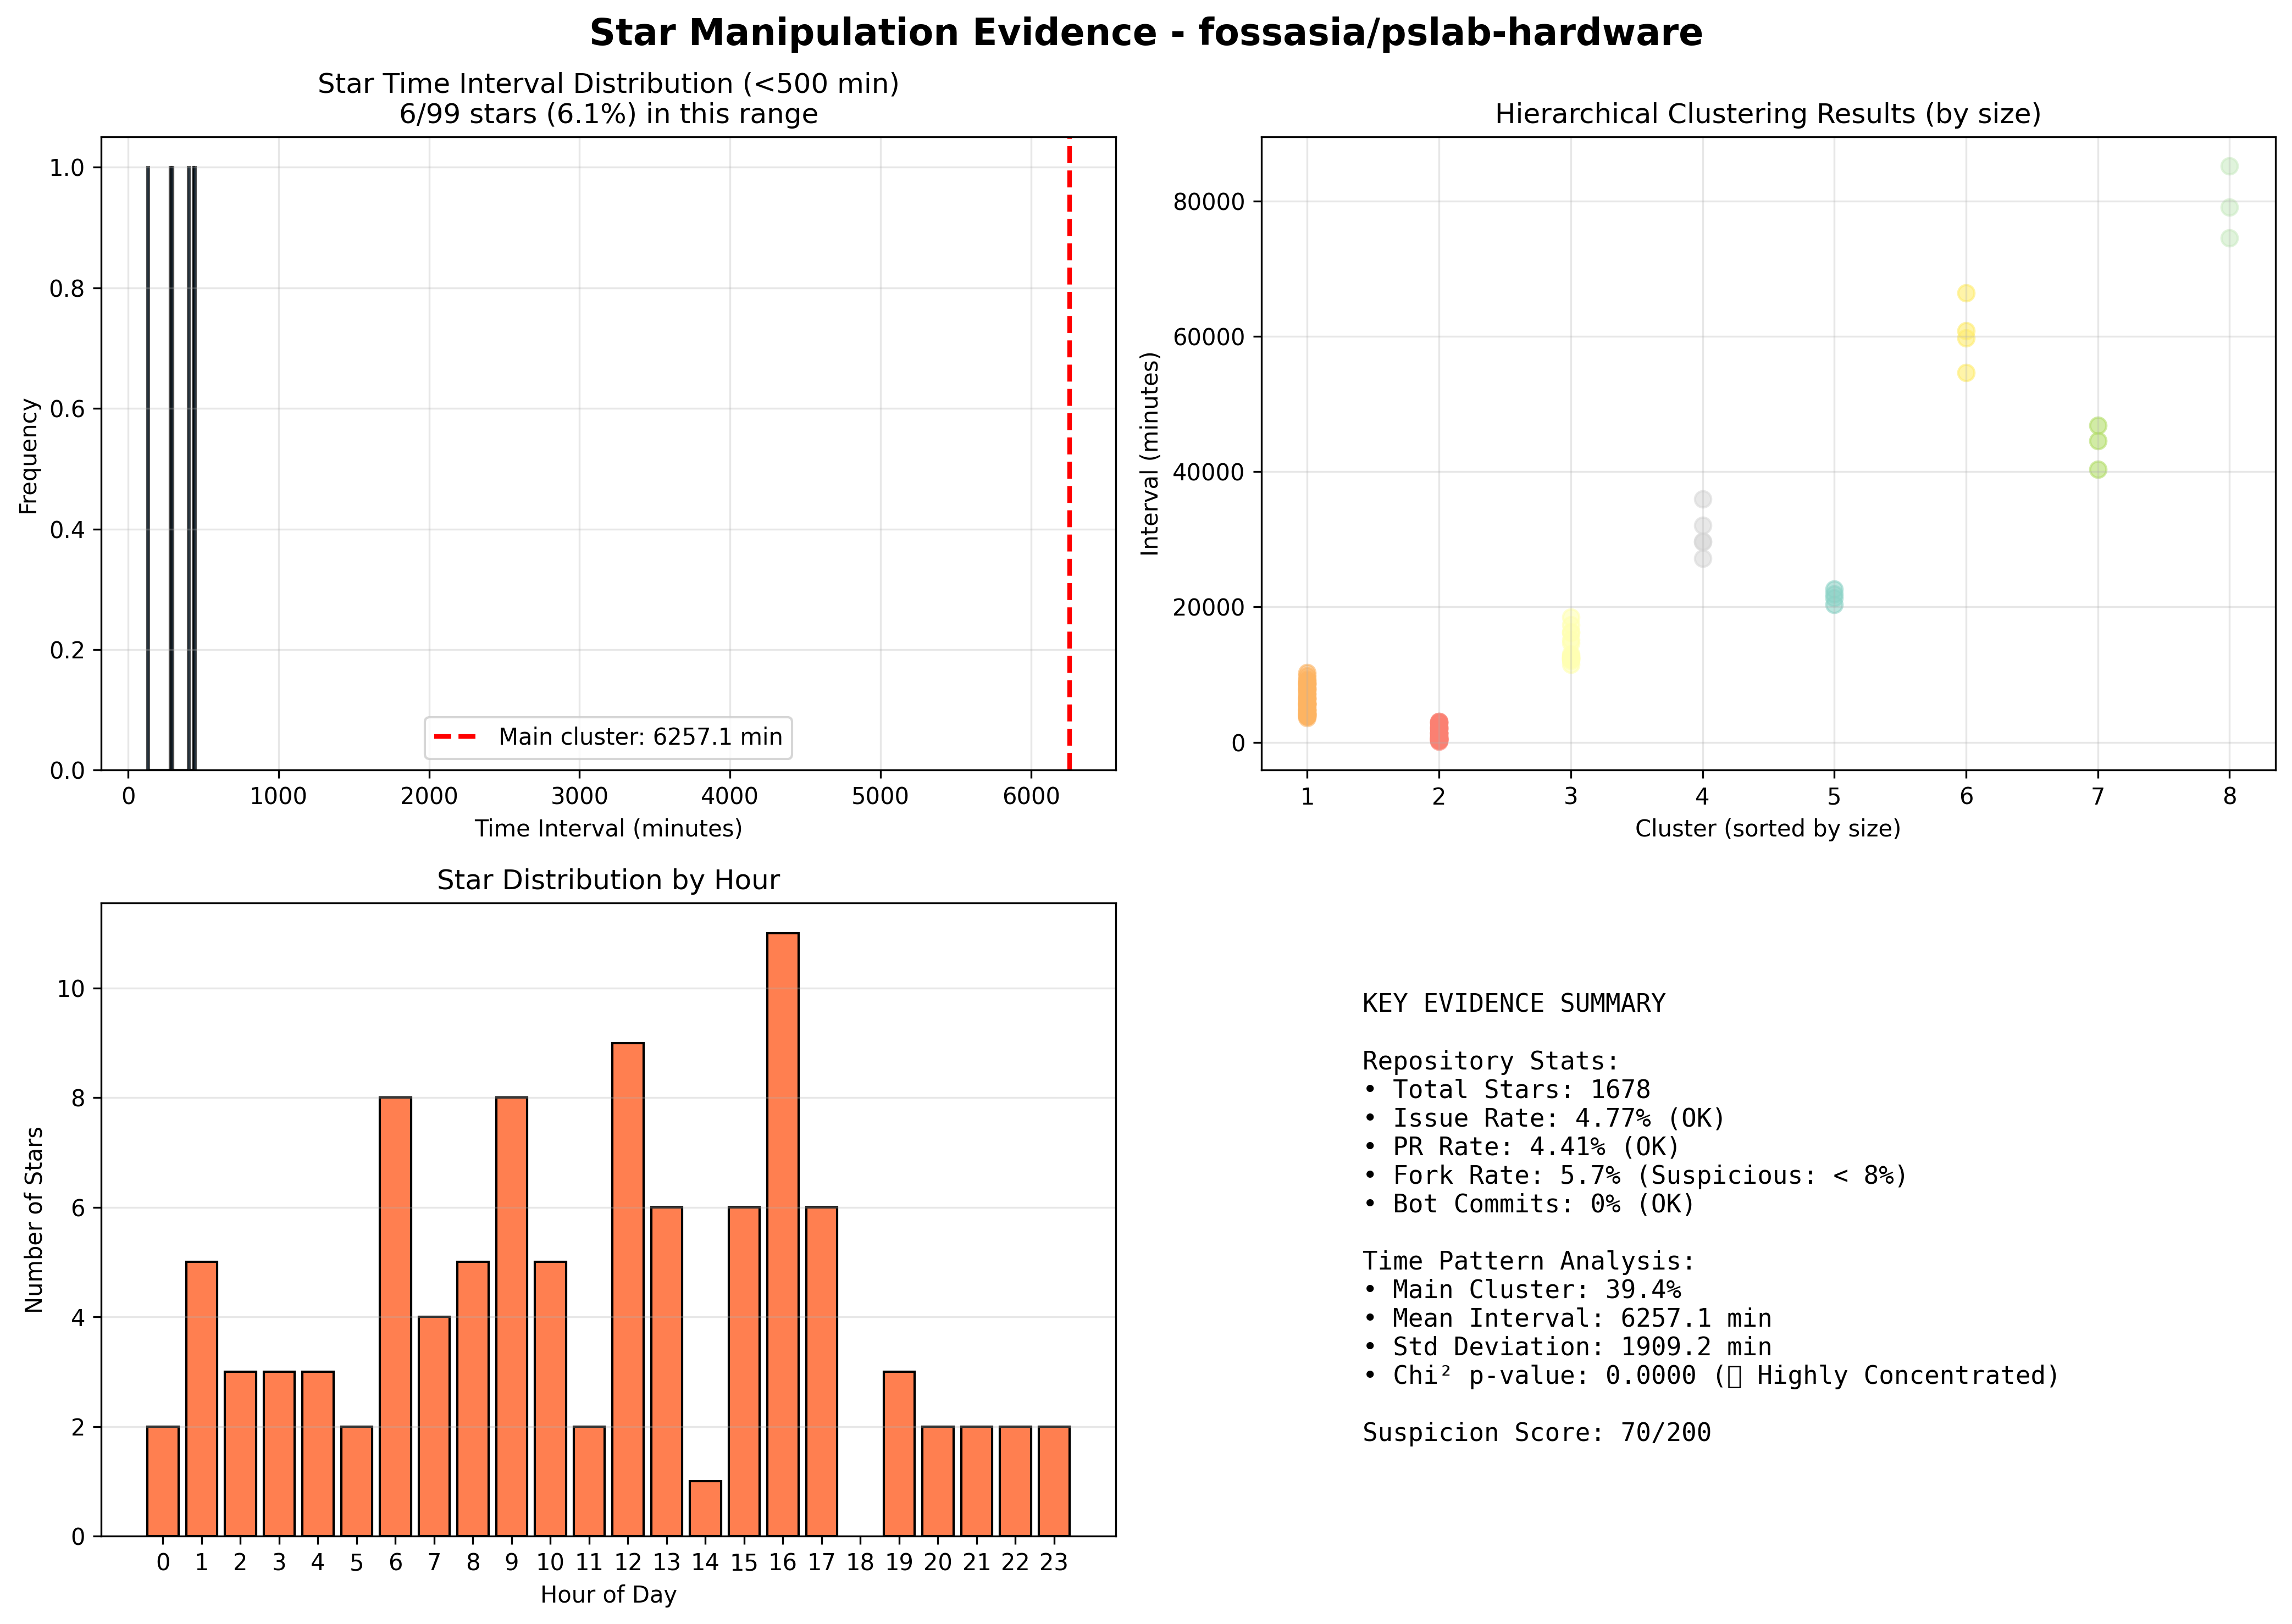Click the tallest bar at hour 16
The width and height of the screenshot is (2292, 1624).
(783, 1234)
